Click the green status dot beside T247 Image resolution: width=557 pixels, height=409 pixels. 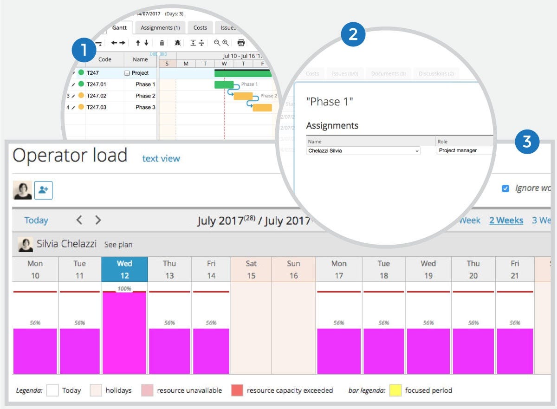[x=82, y=73]
